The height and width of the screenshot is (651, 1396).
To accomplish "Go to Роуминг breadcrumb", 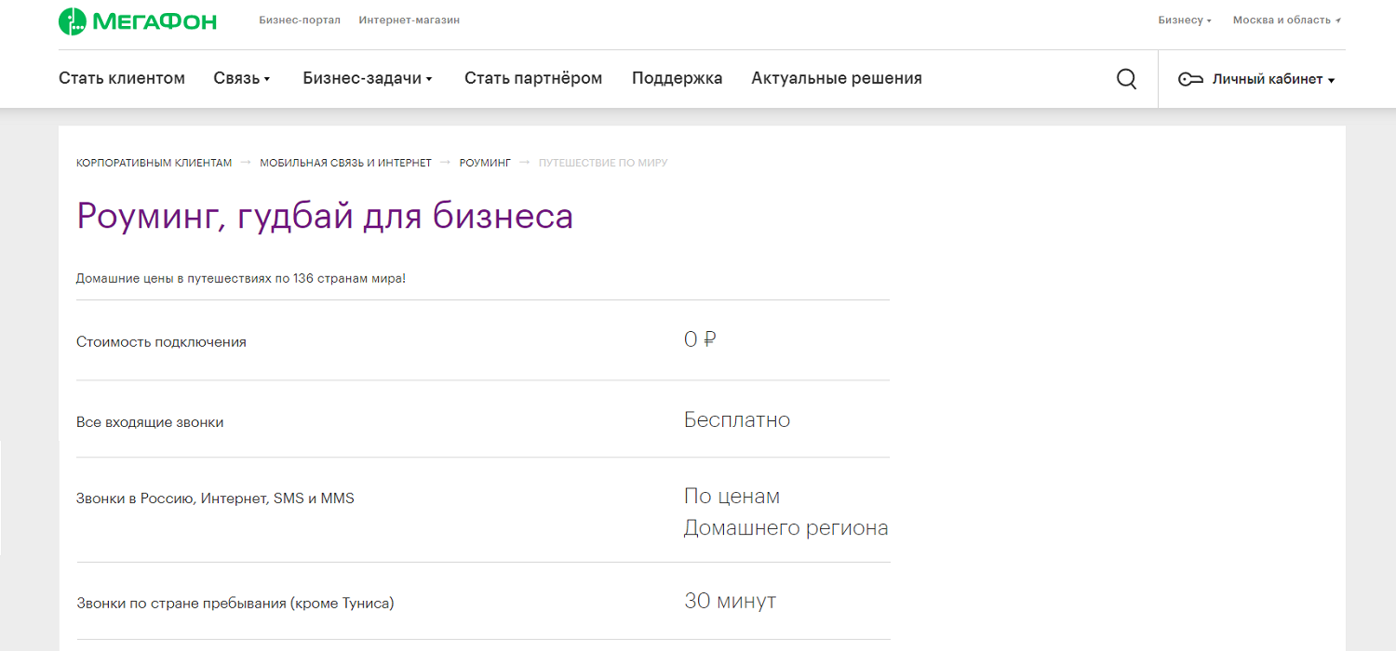I will coord(486,163).
